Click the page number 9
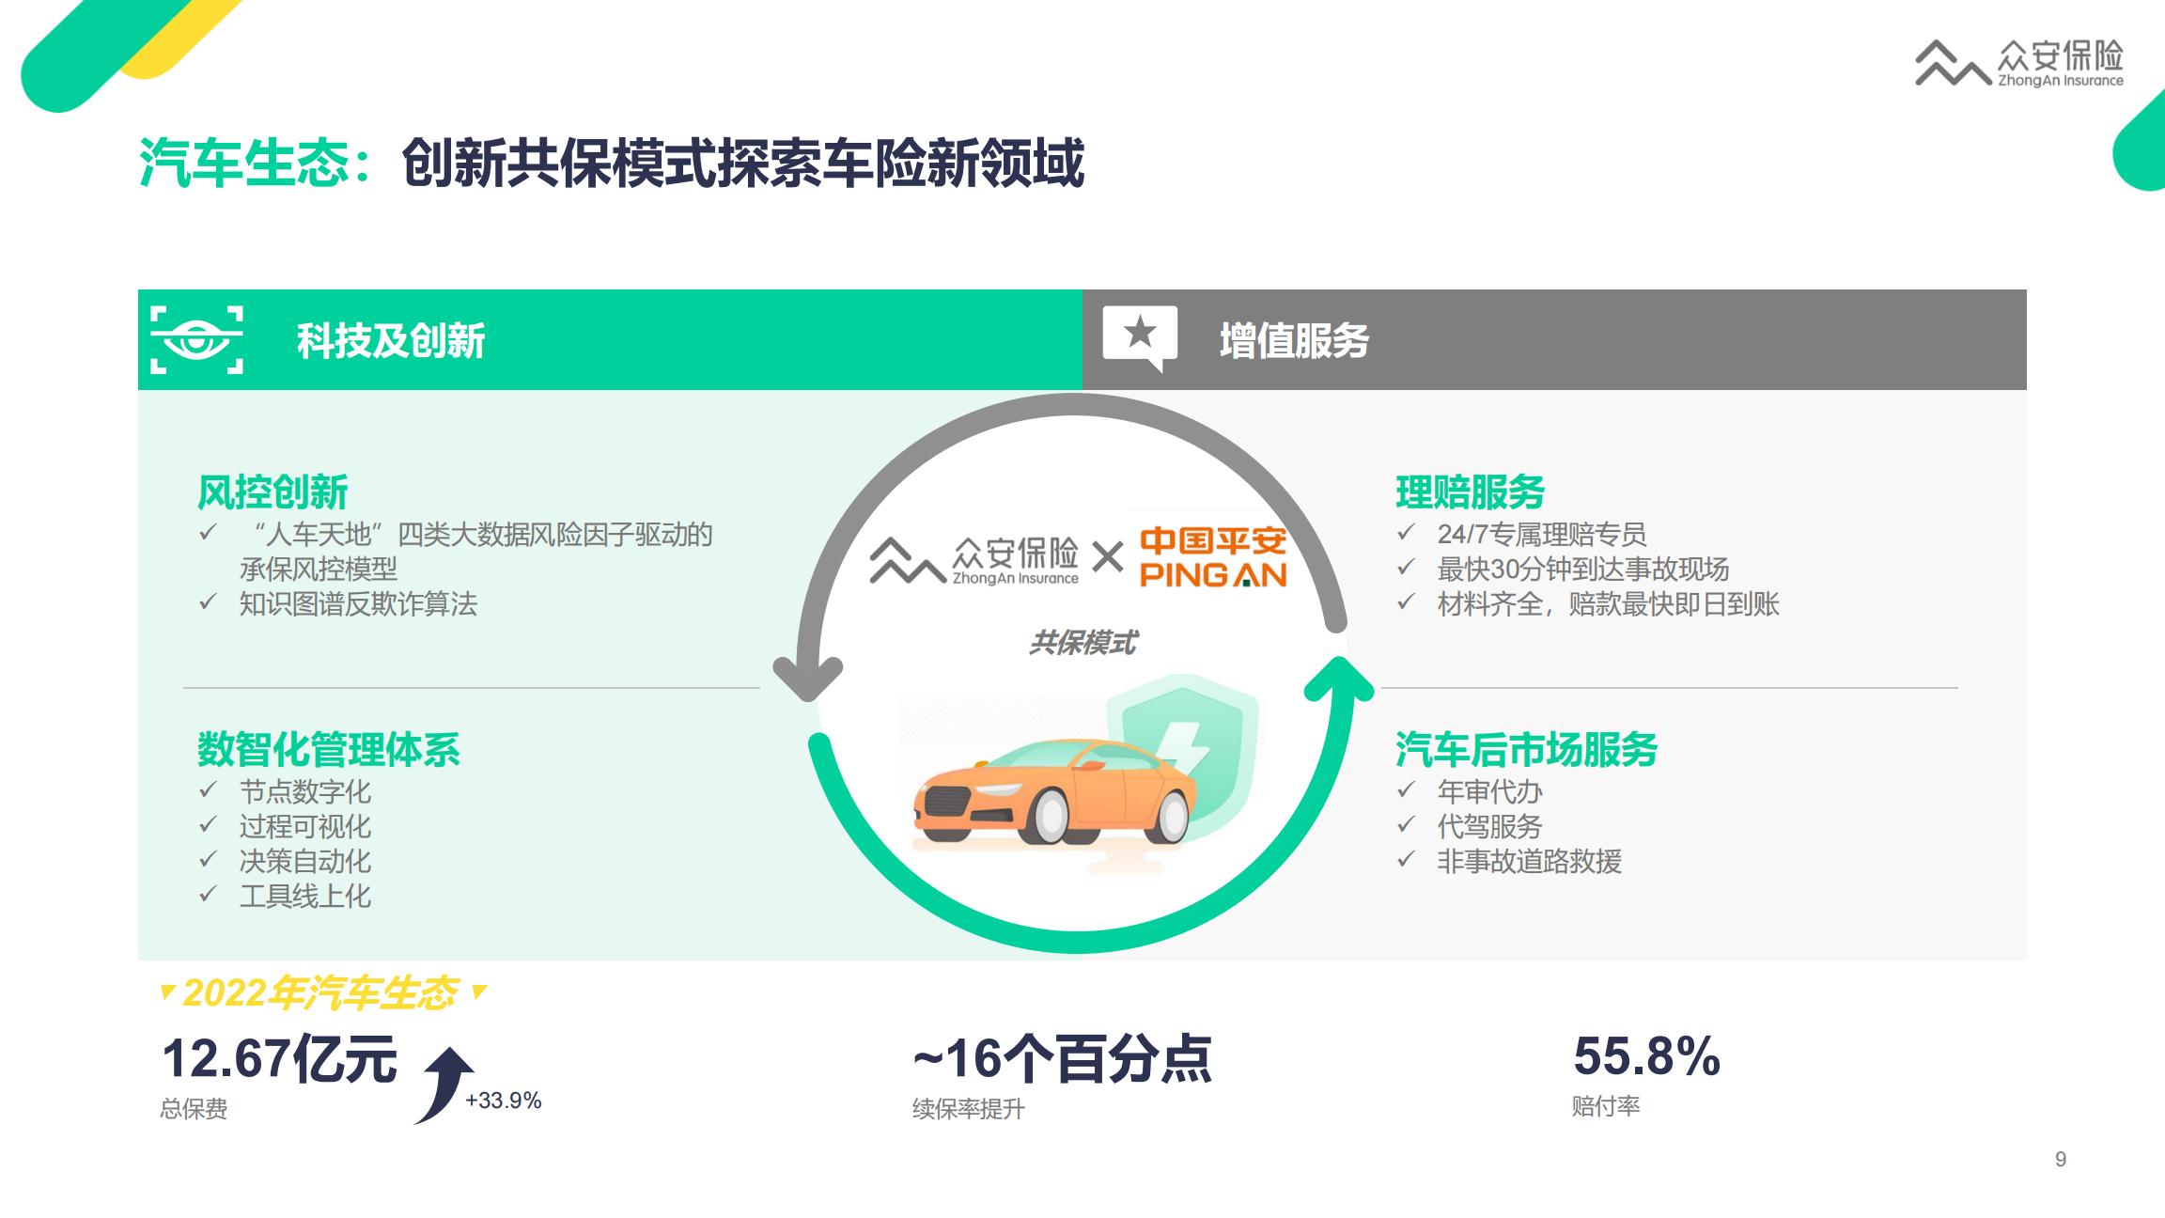Image resolution: width=2165 pixels, height=1218 pixels. (2061, 1159)
